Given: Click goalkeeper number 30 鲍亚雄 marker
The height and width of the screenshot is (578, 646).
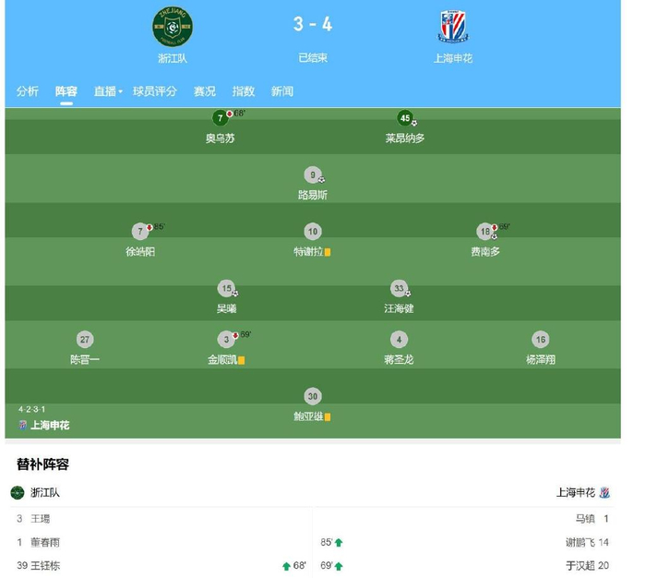Looking at the screenshot, I should click(313, 396).
